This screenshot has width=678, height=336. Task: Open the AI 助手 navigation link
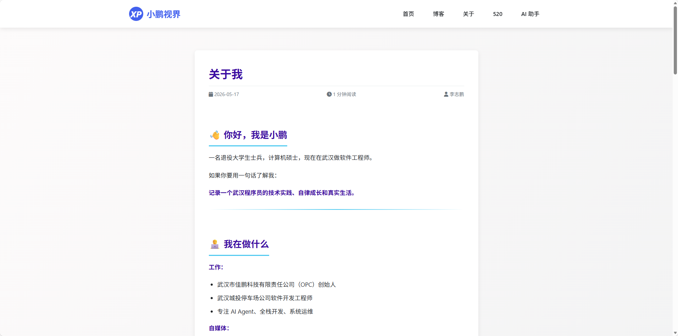click(x=530, y=14)
